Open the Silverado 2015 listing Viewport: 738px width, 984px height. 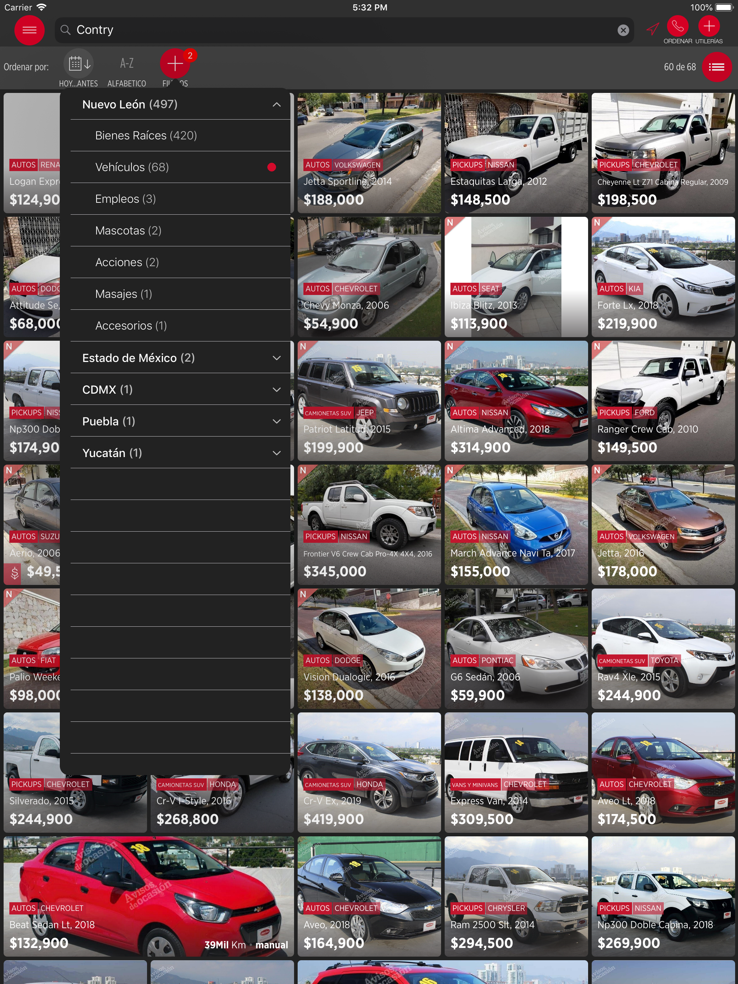[x=75, y=804]
